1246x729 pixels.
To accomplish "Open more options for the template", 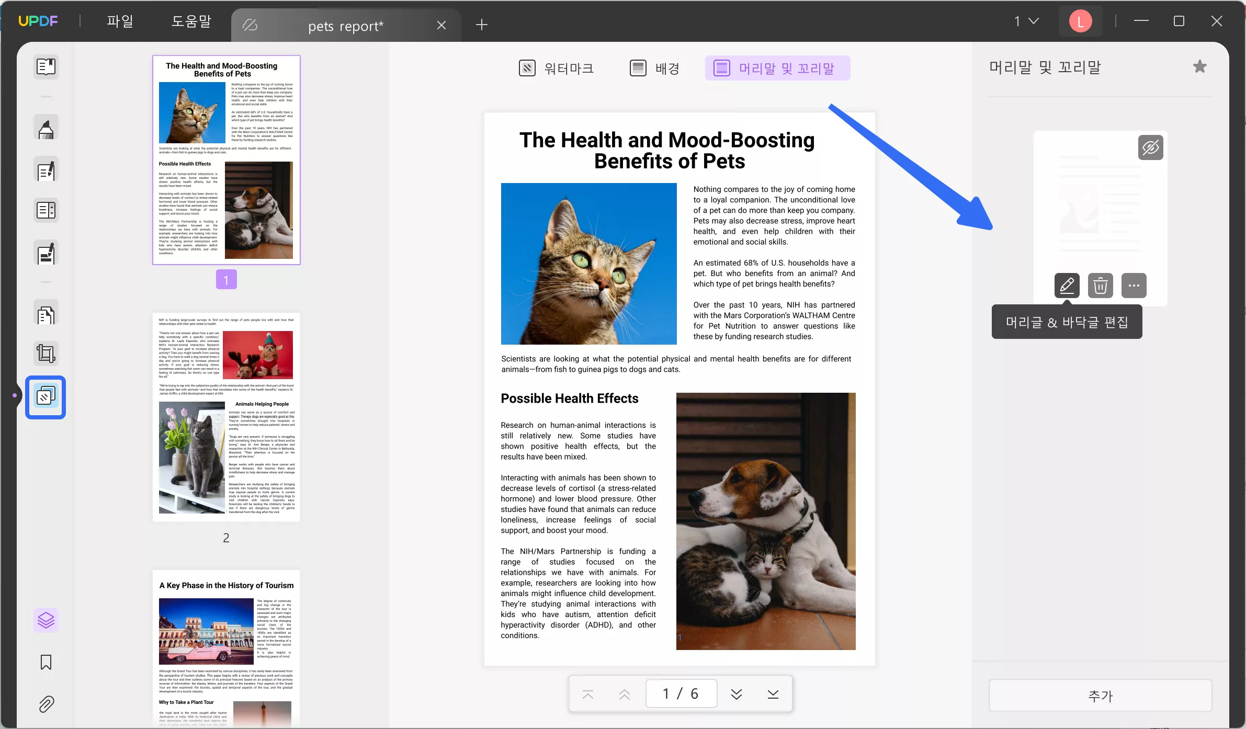I will click(x=1134, y=286).
